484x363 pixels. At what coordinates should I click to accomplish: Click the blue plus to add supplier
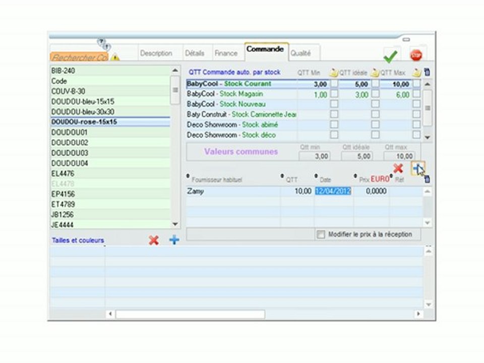pyautogui.click(x=418, y=168)
